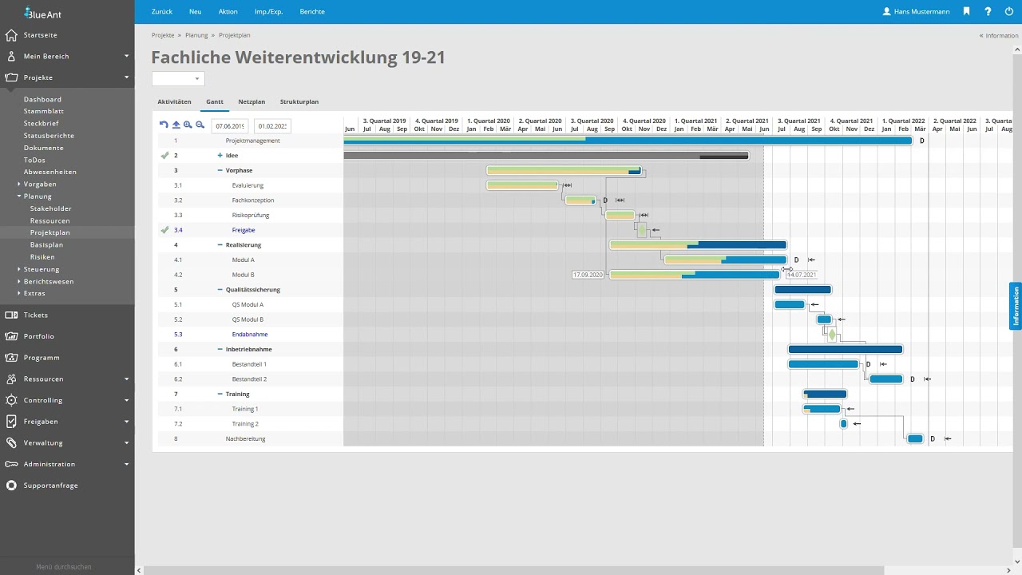Open the Berichte menu in top bar

coord(312,12)
